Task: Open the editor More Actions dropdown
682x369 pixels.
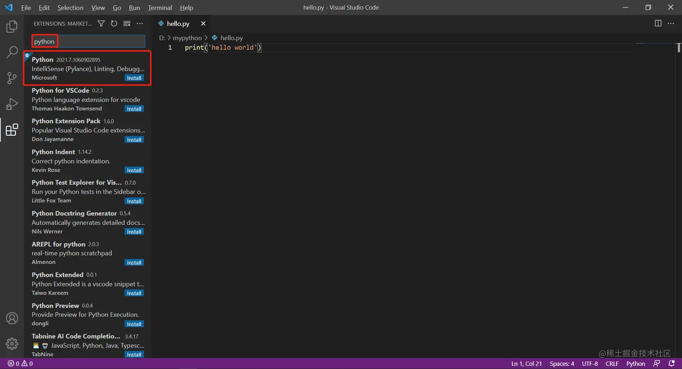Action: pyautogui.click(x=671, y=23)
